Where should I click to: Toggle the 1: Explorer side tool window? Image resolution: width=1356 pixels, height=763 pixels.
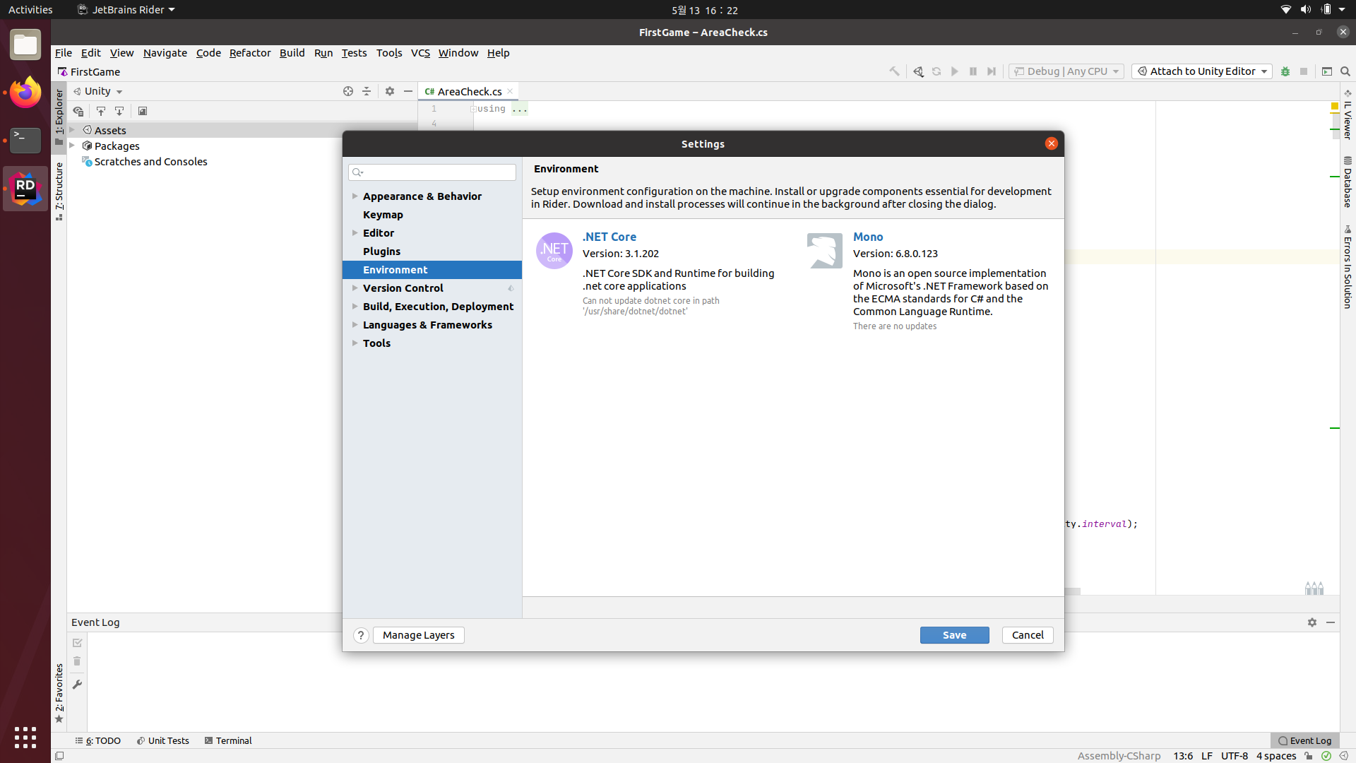(x=59, y=112)
